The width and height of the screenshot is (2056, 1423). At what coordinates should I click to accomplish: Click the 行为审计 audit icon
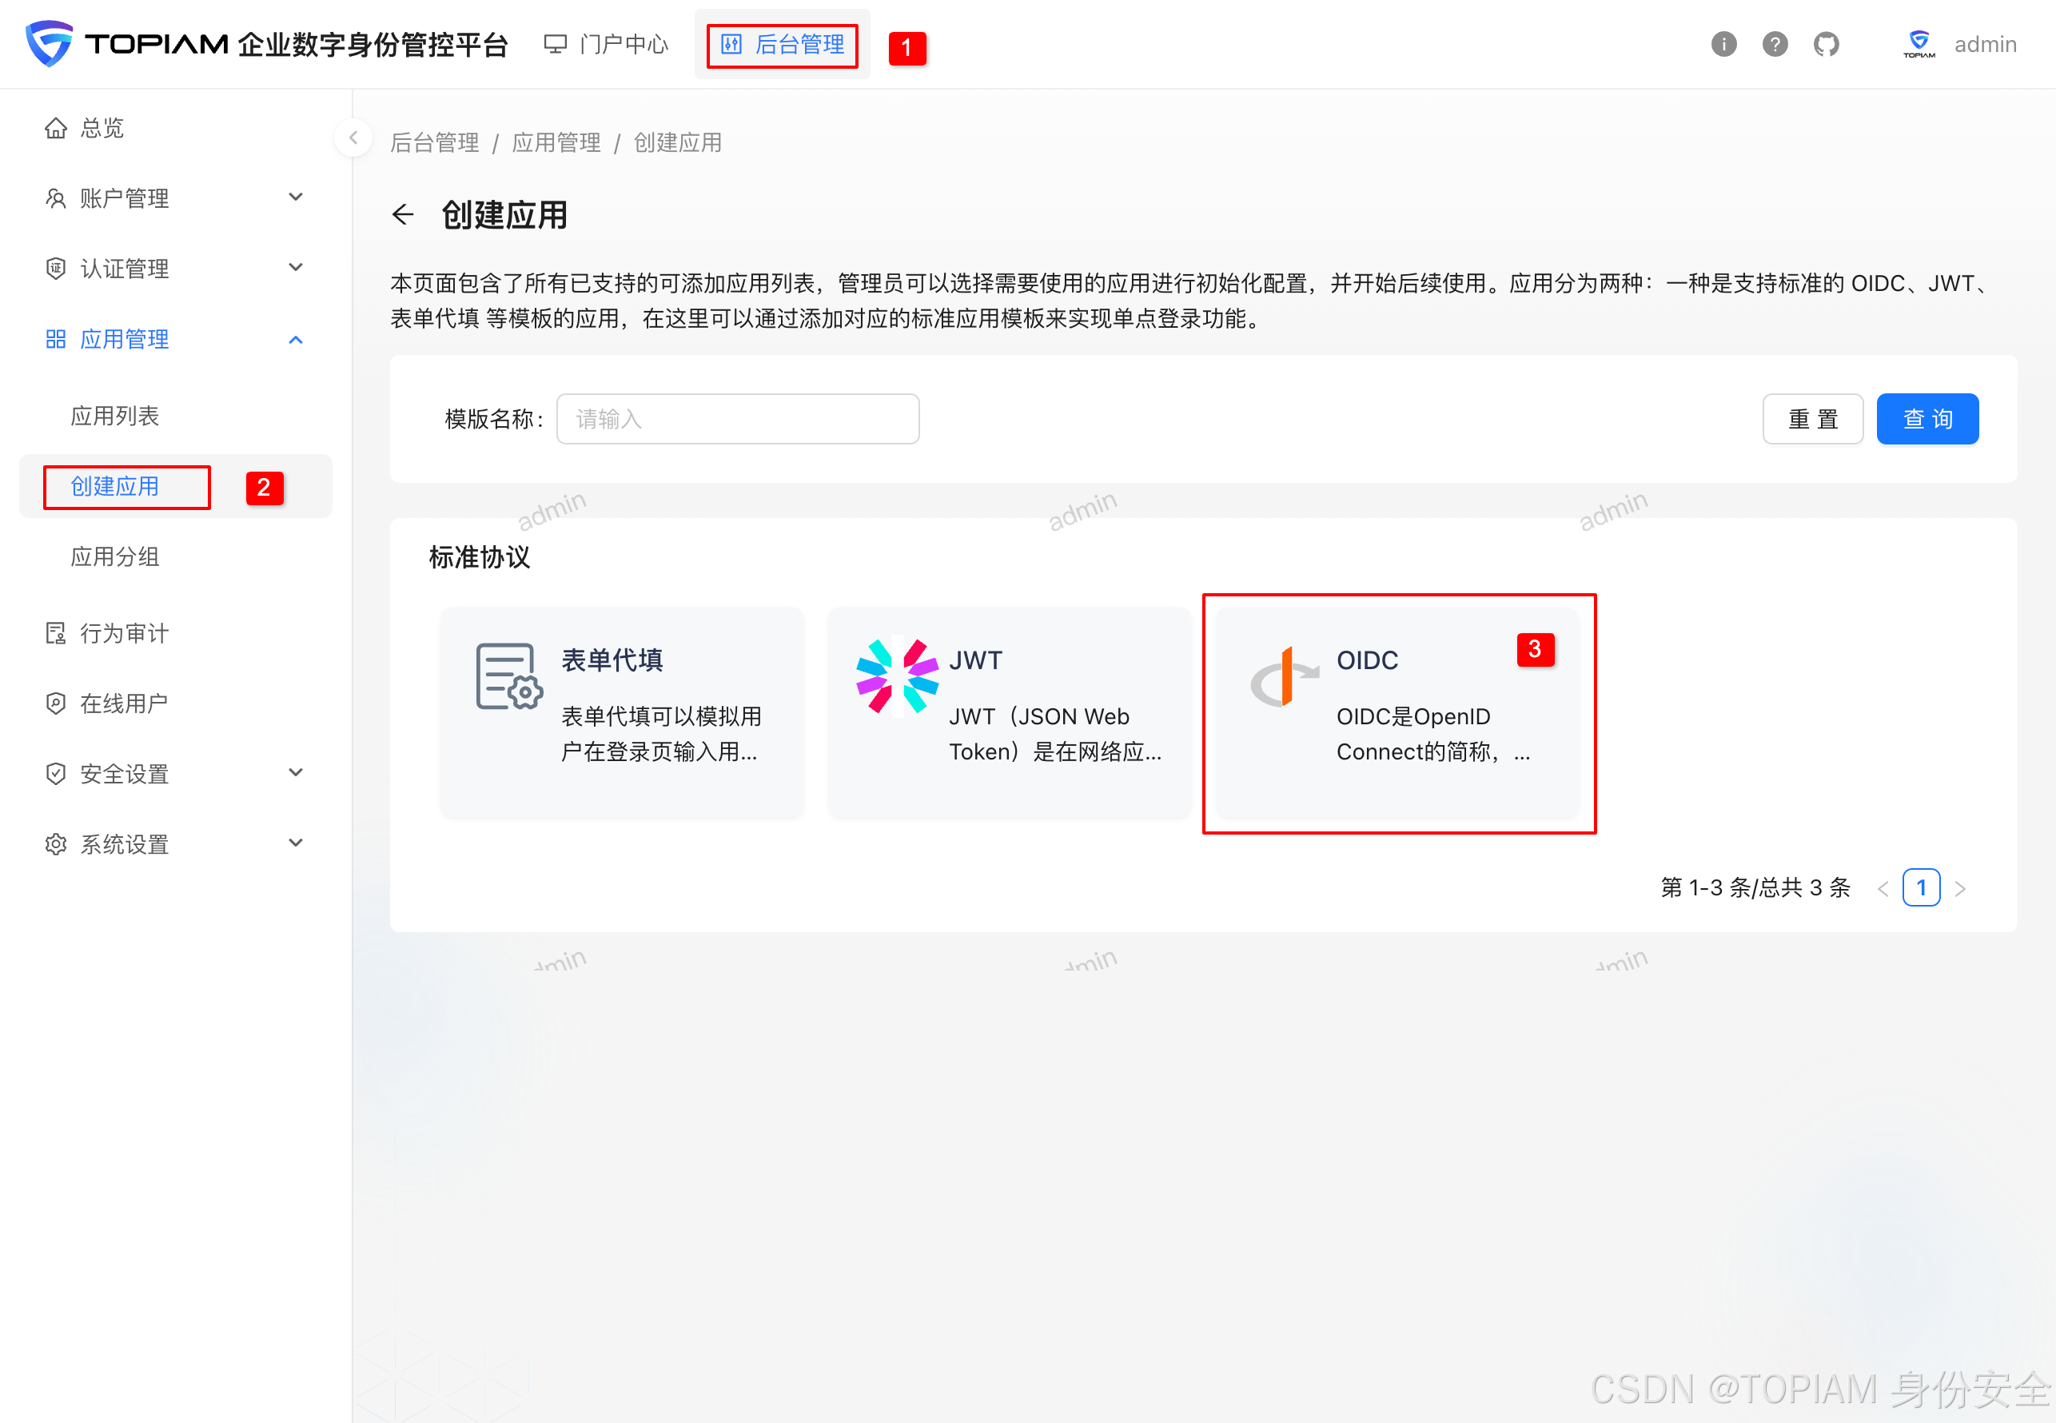[55, 633]
